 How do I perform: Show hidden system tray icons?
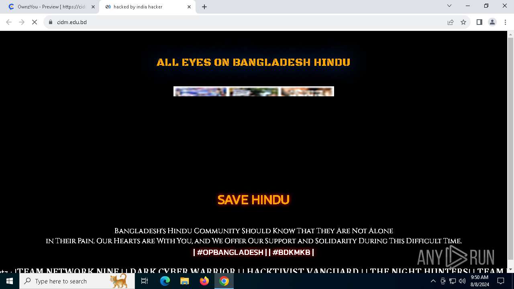coord(433,281)
